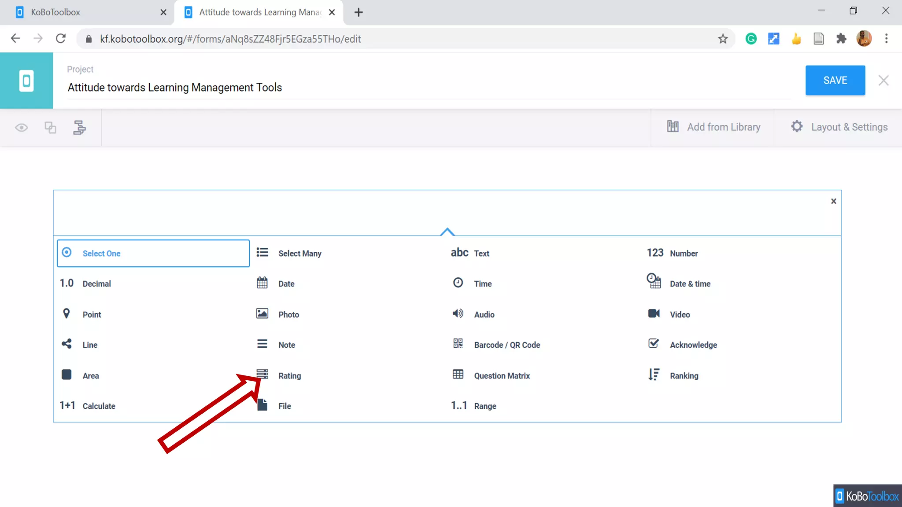This screenshot has height=507, width=902.
Task: Pick the Ranking question type icon
Action: coord(654,375)
